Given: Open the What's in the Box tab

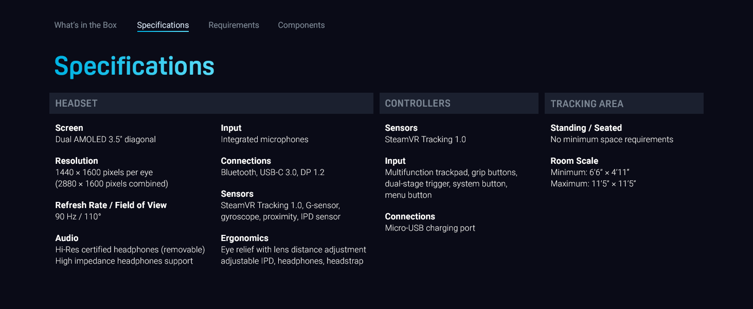Looking at the screenshot, I should [85, 25].
